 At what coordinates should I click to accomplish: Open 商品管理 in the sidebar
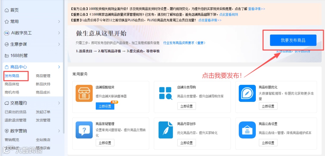click(43, 76)
